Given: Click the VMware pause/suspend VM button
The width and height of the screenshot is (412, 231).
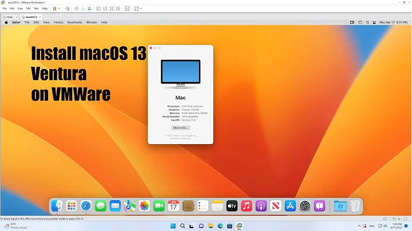Looking at the screenshot, I should click(55, 9).
